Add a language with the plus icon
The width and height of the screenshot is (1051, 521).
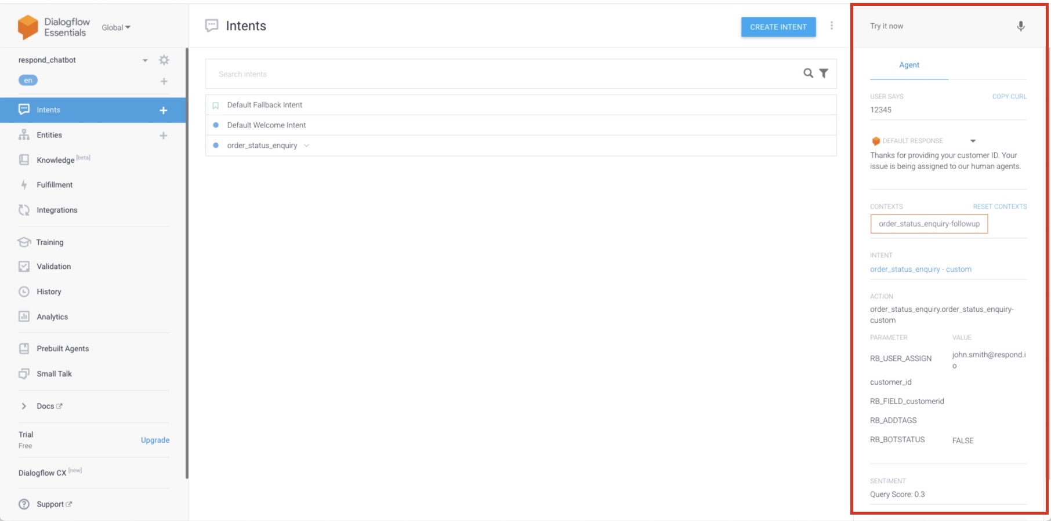pyautogui.click(x=164, y=82)
